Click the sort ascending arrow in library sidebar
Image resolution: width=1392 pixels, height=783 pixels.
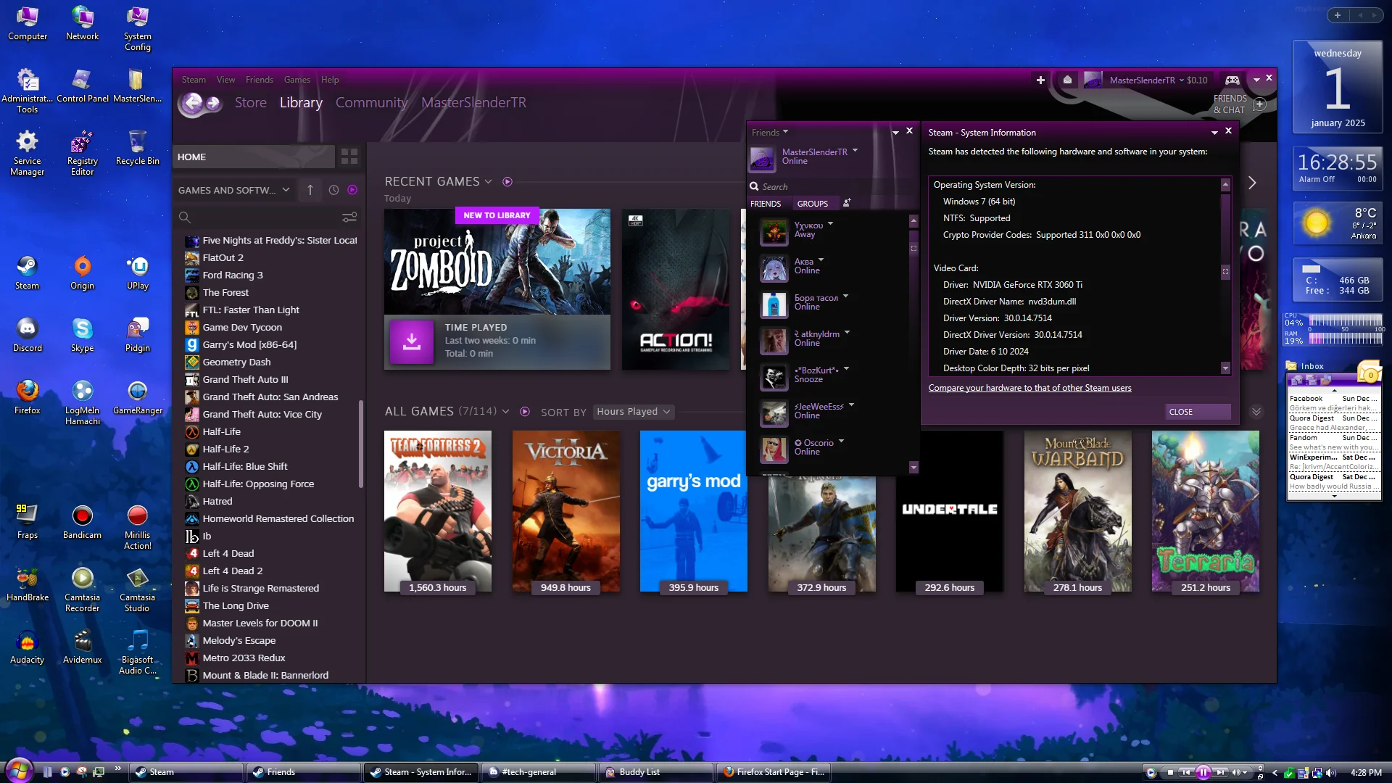point(310,190)
